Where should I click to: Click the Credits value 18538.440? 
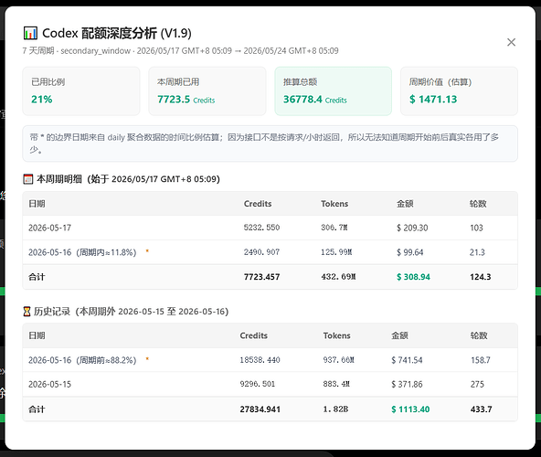pos(260,360)
